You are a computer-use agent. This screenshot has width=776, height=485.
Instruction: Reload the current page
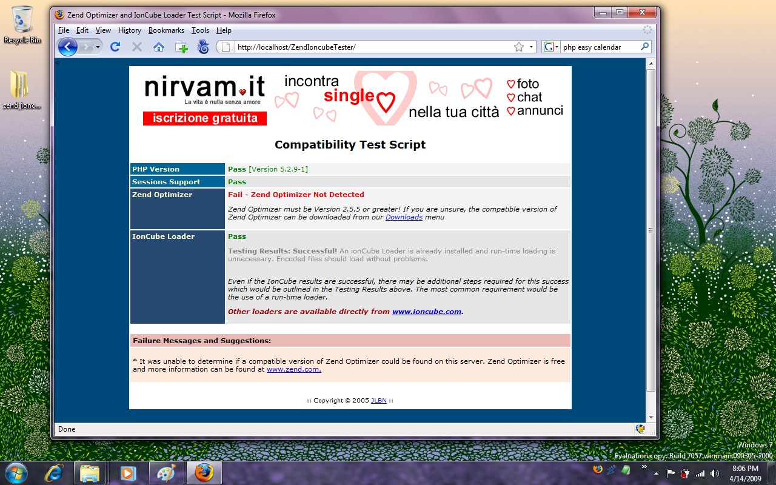(115, 47)
